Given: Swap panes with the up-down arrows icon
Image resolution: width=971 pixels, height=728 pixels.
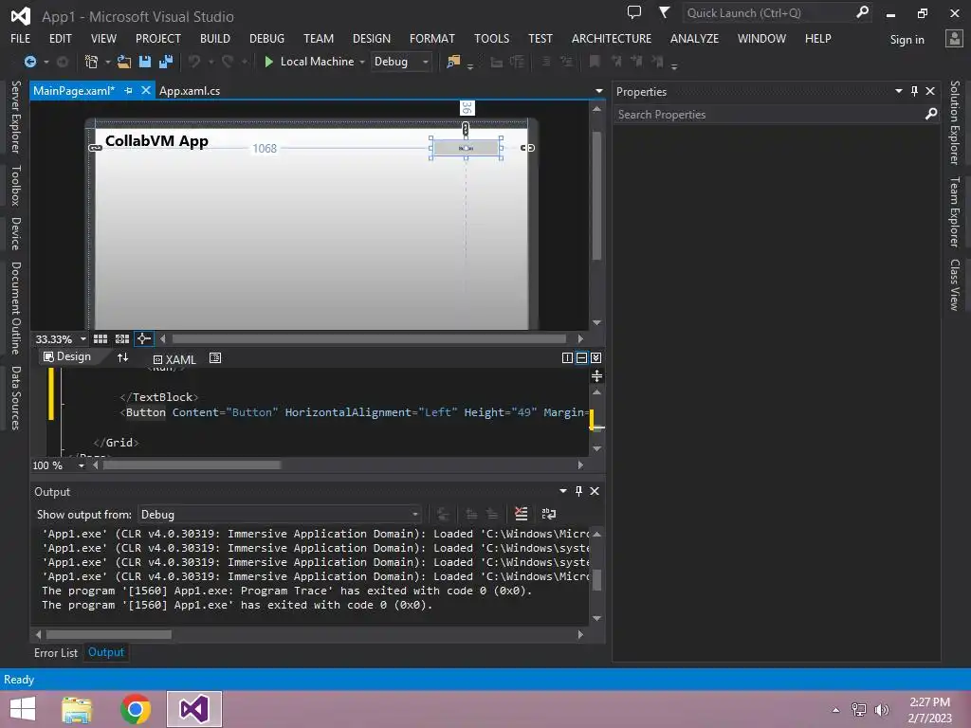Looking at the screenshot, I should click(122, 357).
